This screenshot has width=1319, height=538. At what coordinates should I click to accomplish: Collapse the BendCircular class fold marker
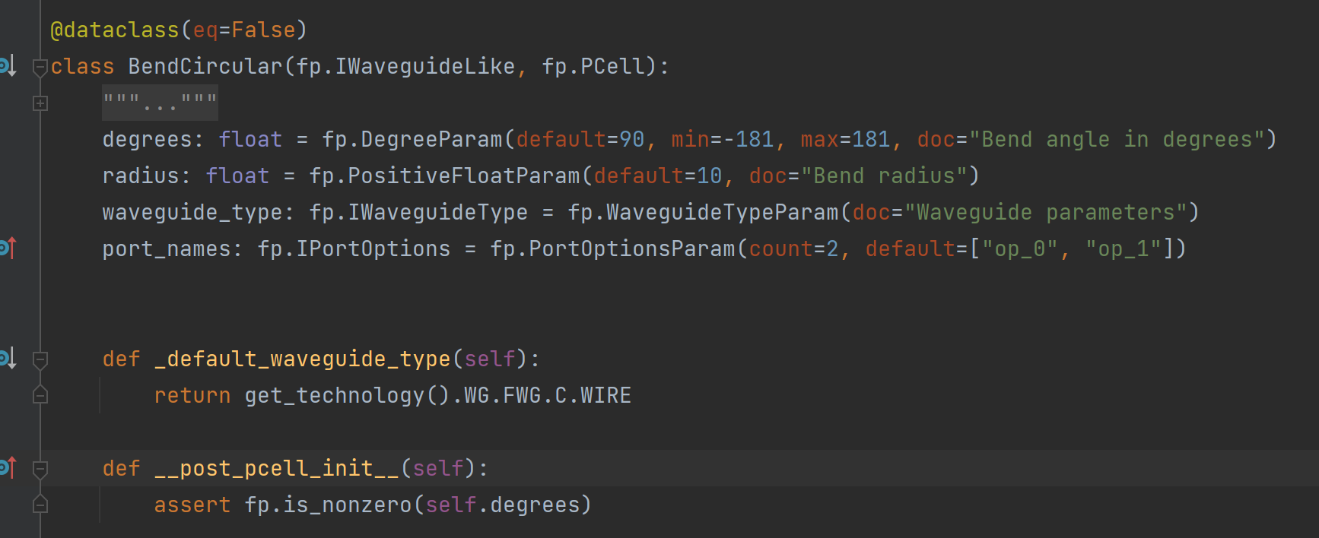40,68
